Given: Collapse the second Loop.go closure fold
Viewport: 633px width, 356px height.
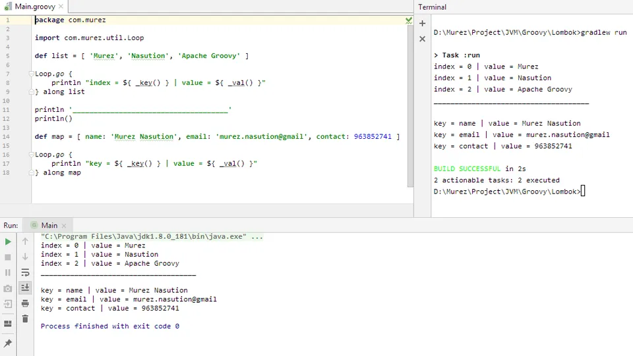Looking at the screenshot, I should pyautogui.click(x=32, y=155).
